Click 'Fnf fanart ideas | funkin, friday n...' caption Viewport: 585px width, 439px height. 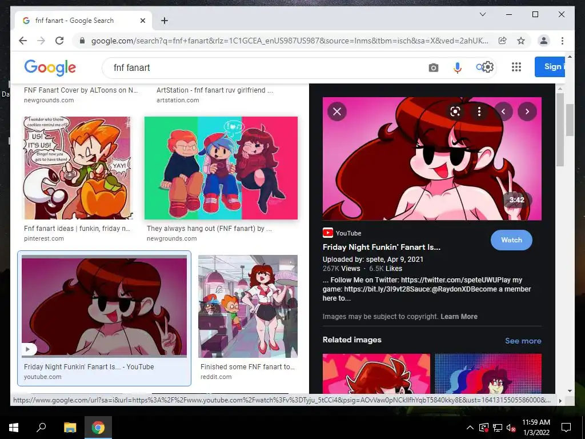pyautogui.click(x=77, y=229)
